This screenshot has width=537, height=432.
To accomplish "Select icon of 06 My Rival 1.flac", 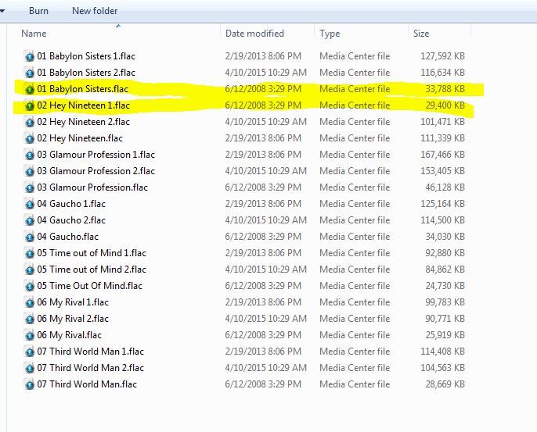I will (x=30, y=302).
